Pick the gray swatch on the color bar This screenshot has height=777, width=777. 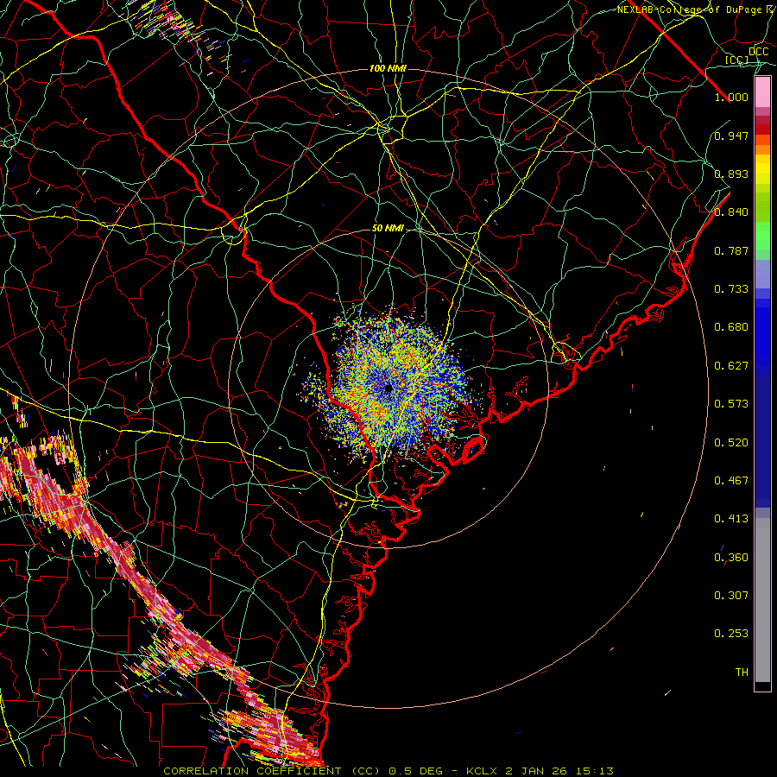(x=762, y=600)
